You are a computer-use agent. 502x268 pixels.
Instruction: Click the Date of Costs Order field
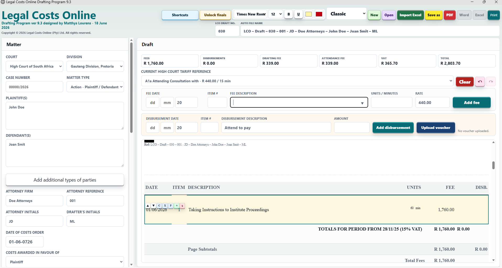pos(25,242)
